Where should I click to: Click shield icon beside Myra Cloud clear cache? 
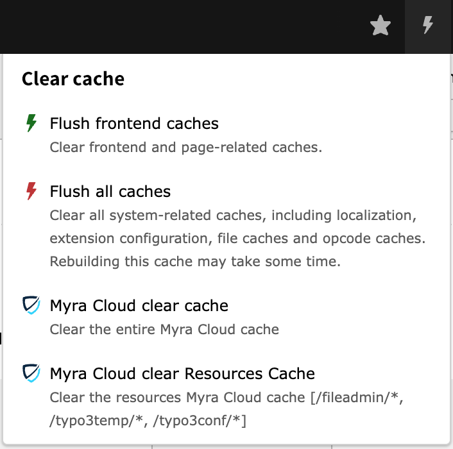(x=31, y=306)
